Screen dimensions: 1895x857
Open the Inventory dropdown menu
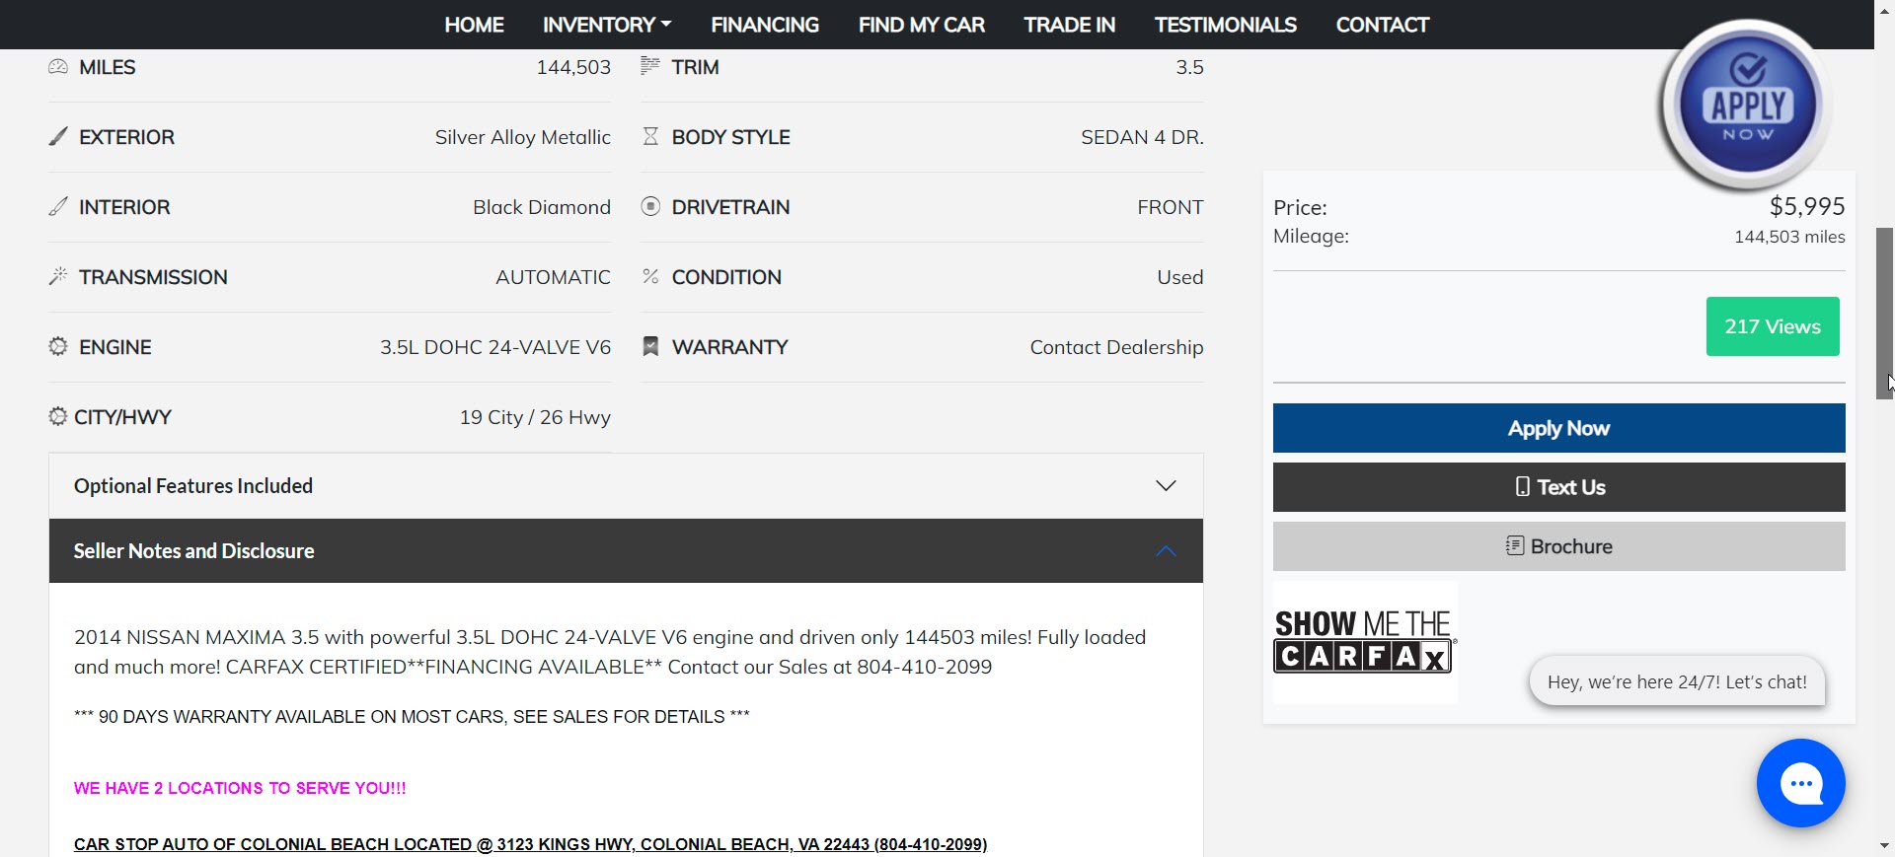click(606, 25)
